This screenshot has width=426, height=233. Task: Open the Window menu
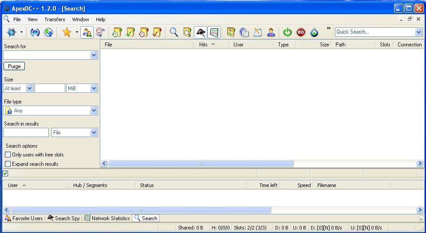tap(80, 19)
